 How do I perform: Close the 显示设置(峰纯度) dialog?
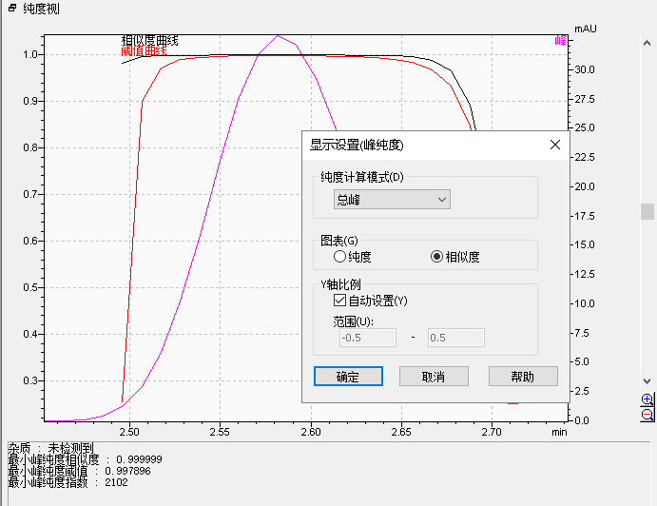555,145
